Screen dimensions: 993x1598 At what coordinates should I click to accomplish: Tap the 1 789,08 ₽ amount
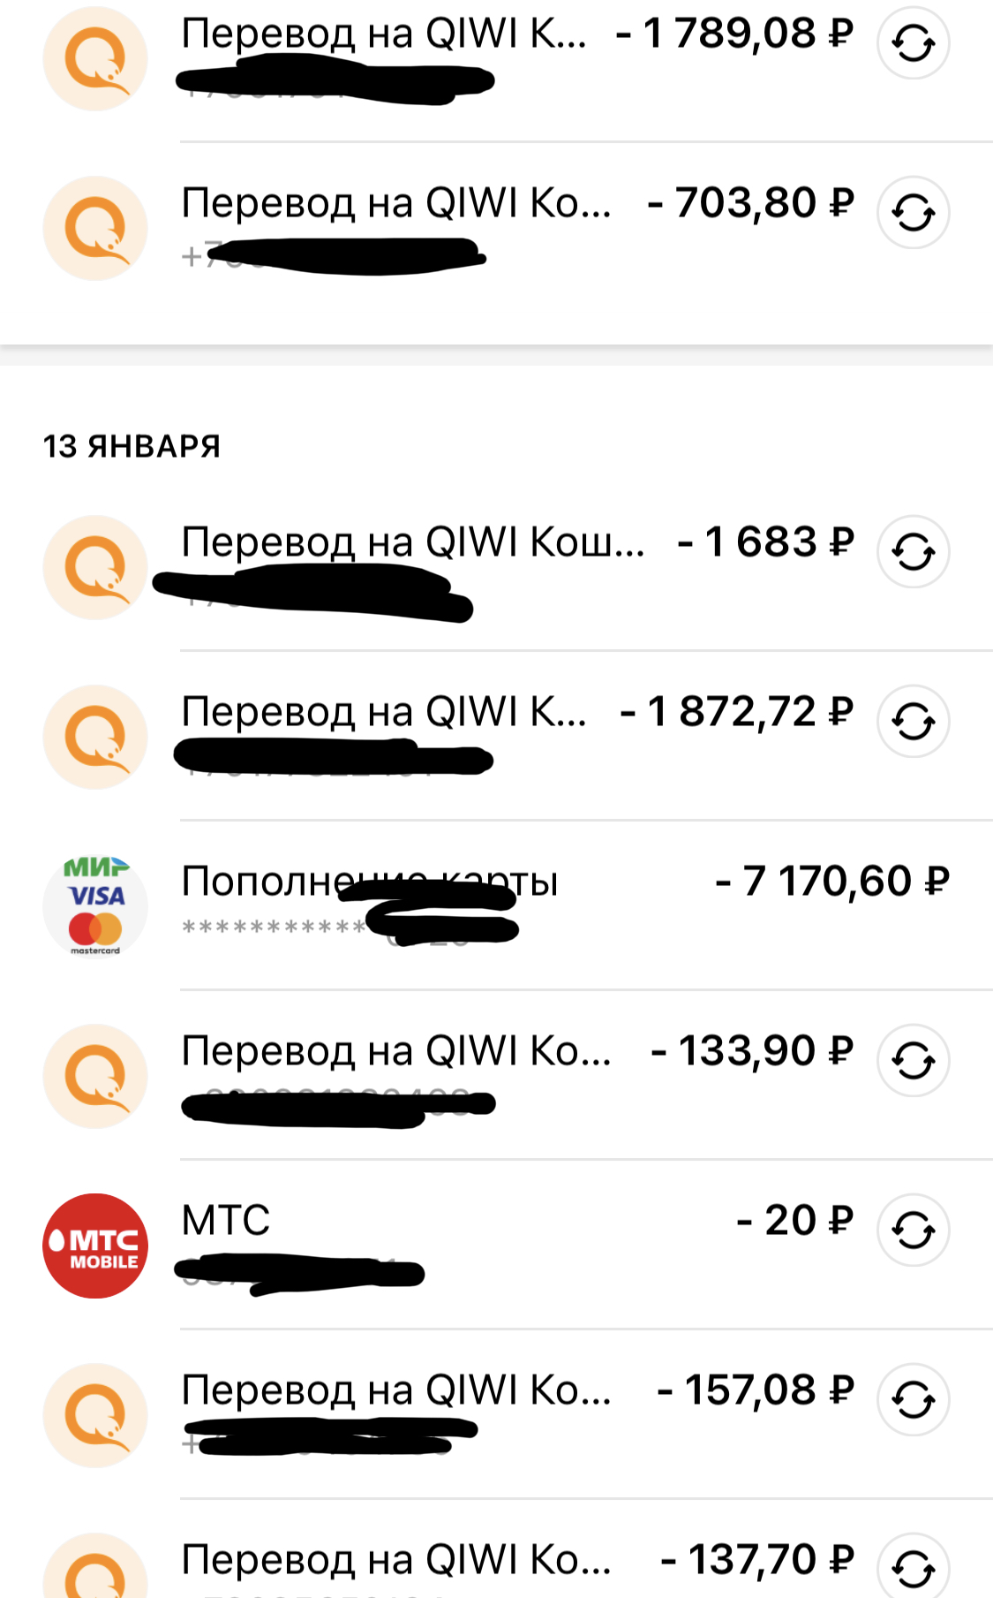coord(734,34)
